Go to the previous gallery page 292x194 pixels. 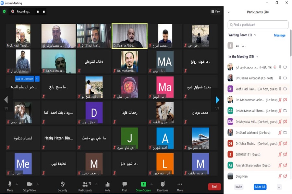pos(6,100)
